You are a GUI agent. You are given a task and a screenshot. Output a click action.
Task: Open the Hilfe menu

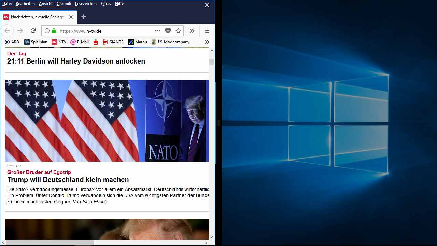point(119,4)
